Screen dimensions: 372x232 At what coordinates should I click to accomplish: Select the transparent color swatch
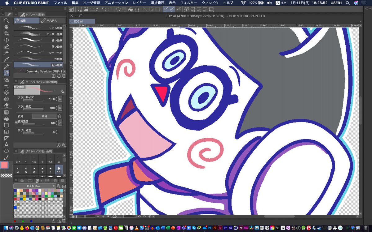pos(7,175)
